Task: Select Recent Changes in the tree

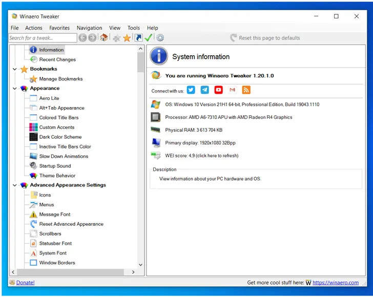Action: (x=57, y=59)
